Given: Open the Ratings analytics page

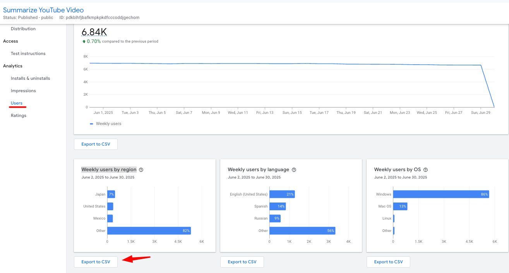Looking at the screenshot, I should 19,115.
